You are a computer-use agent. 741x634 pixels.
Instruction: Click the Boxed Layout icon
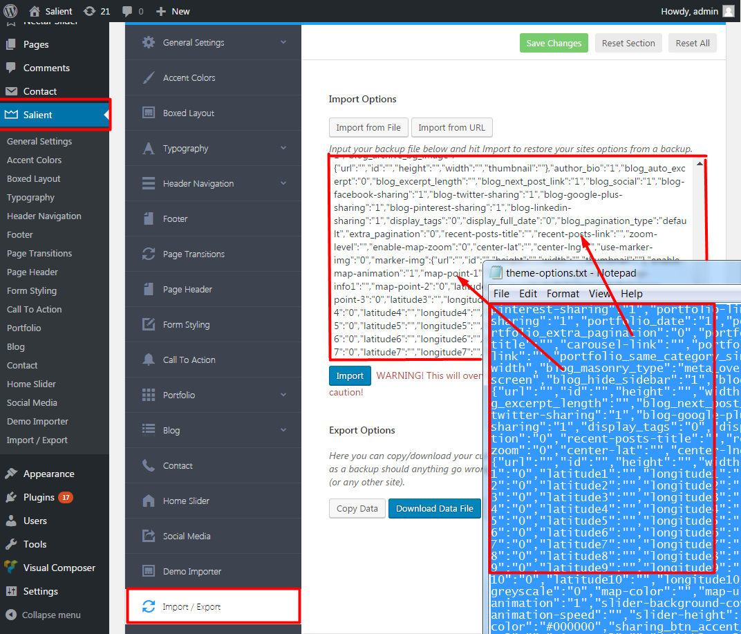tap(149, 113)
